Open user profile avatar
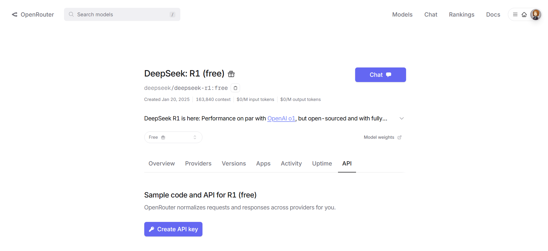548x251 pixels. pyautogui.click(x=535, y=15)
